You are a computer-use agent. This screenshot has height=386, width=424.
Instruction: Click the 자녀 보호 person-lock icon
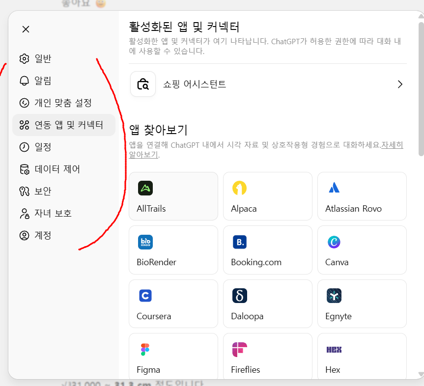[25, 214]
